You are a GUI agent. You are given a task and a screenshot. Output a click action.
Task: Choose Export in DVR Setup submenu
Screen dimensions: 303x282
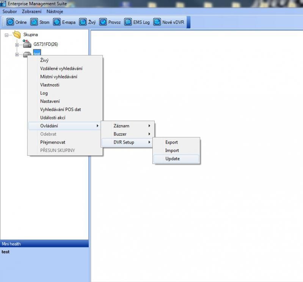(x=171, y=142)
